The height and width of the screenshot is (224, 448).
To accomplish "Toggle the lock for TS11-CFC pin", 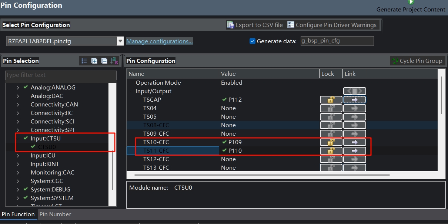I will [331, 151].
